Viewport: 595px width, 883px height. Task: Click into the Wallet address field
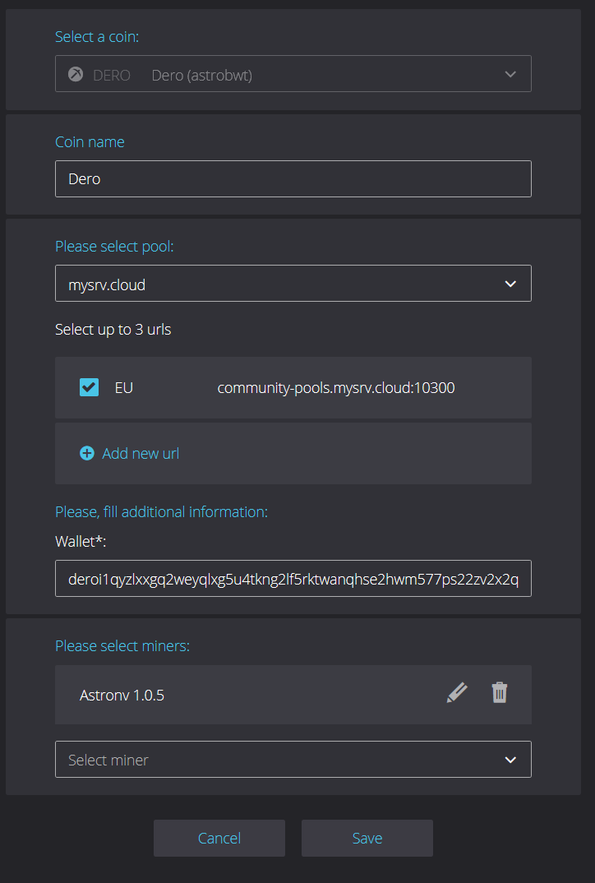pyautogui.click(x=293, y=578)
